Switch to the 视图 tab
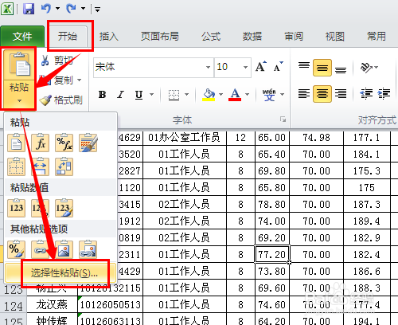The height and width of the screenshot is (325, 398). tap(335, 37)
